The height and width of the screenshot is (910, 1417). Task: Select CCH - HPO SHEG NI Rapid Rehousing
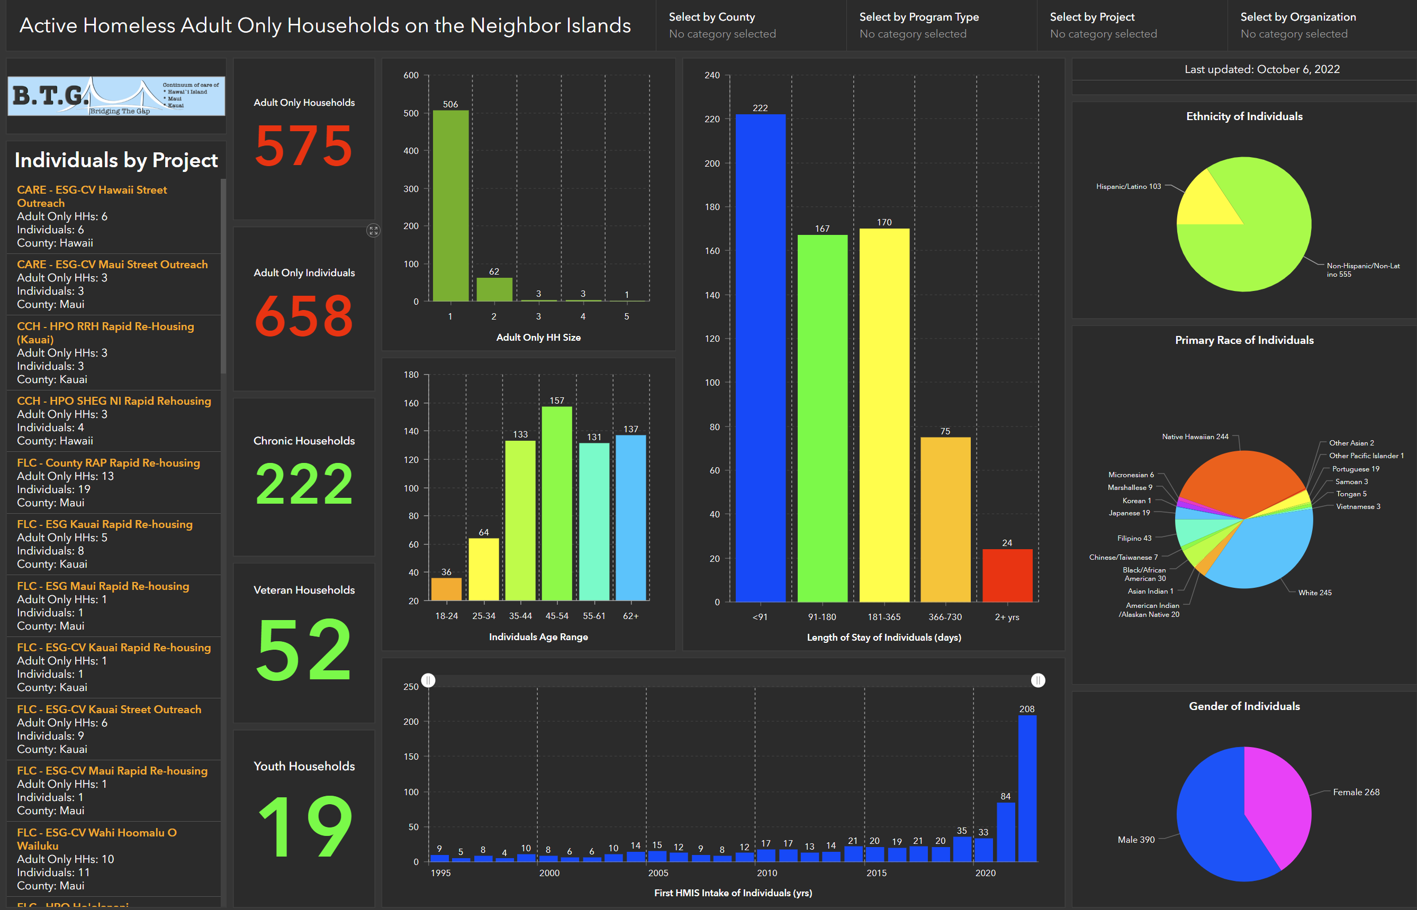coord(113,421)
